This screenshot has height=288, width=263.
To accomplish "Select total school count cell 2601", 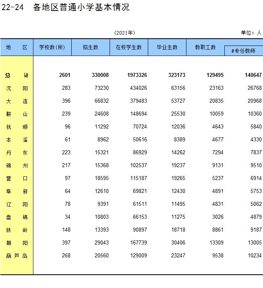I will pos(65,75).
